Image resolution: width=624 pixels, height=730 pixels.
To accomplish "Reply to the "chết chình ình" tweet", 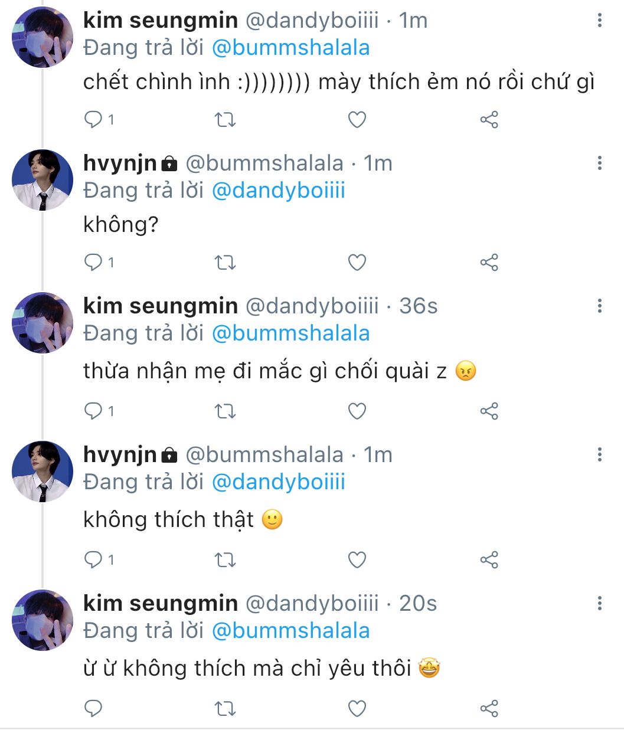I will (93, 120).
